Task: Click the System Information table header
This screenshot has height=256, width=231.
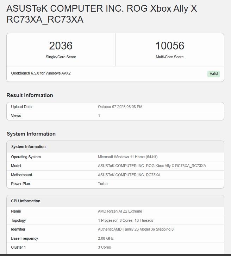Action: coord(28,147)
